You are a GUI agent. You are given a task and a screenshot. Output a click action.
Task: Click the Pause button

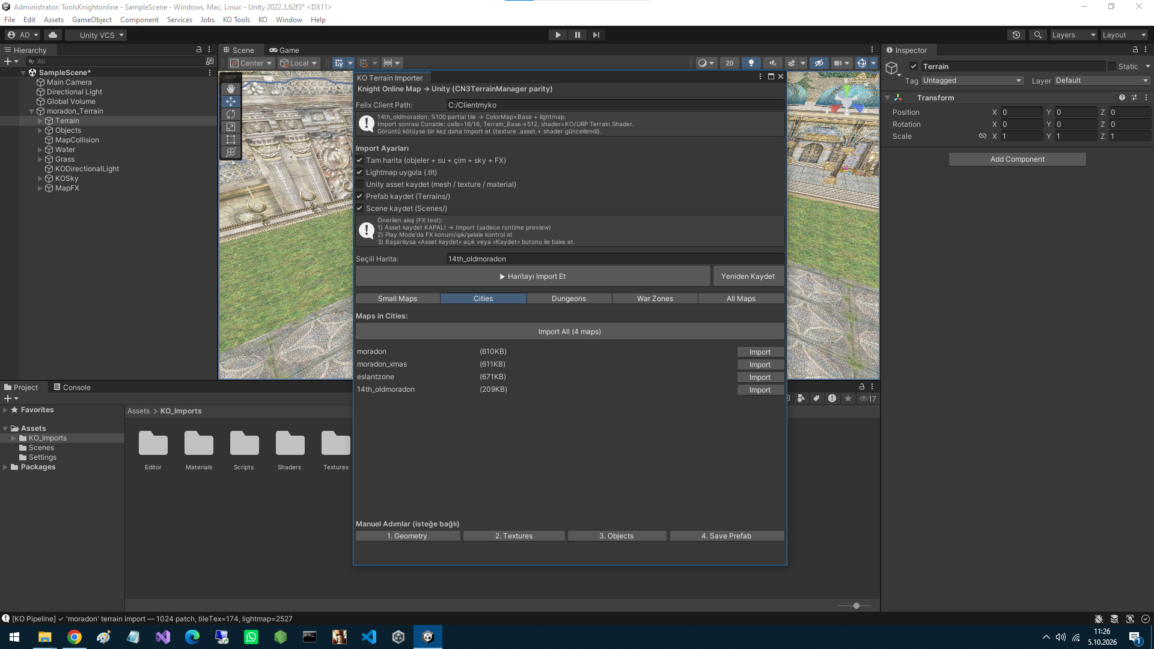tap(577, 35)
